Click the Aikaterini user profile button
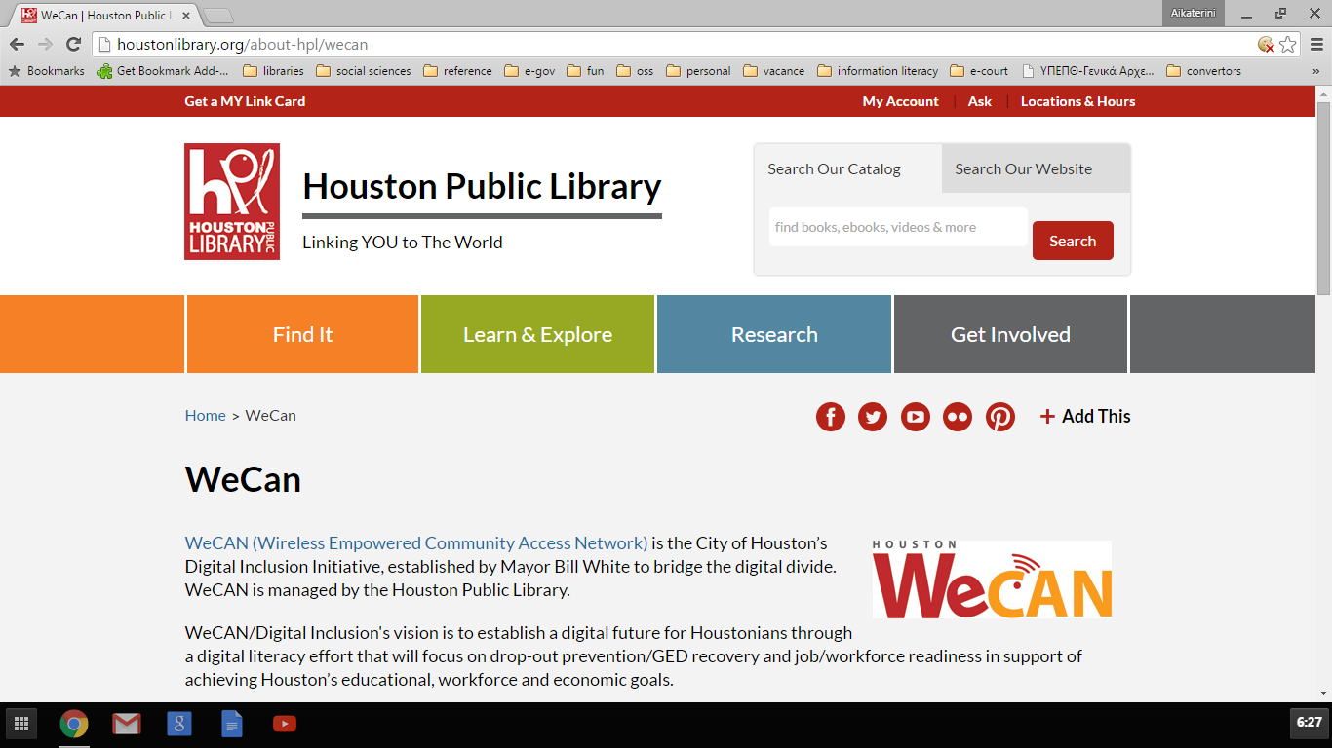This screenshot has height=748, width=1332. [1194, 13]
